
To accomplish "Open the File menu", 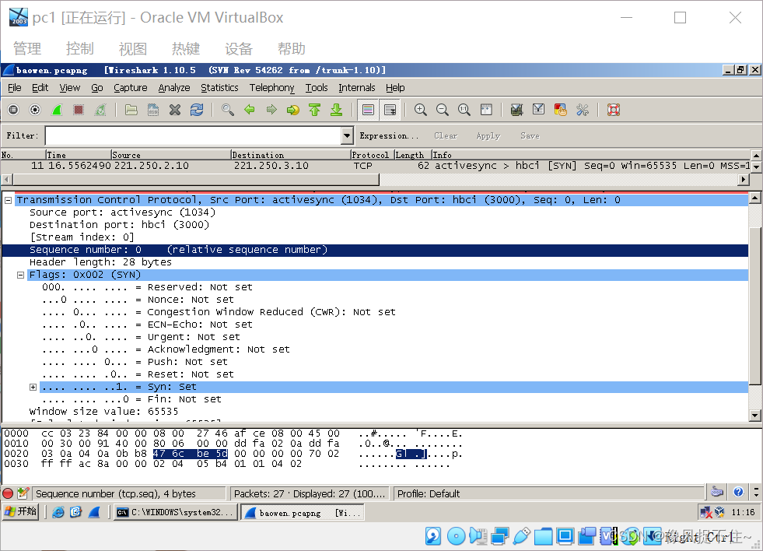I will point(15,88).
